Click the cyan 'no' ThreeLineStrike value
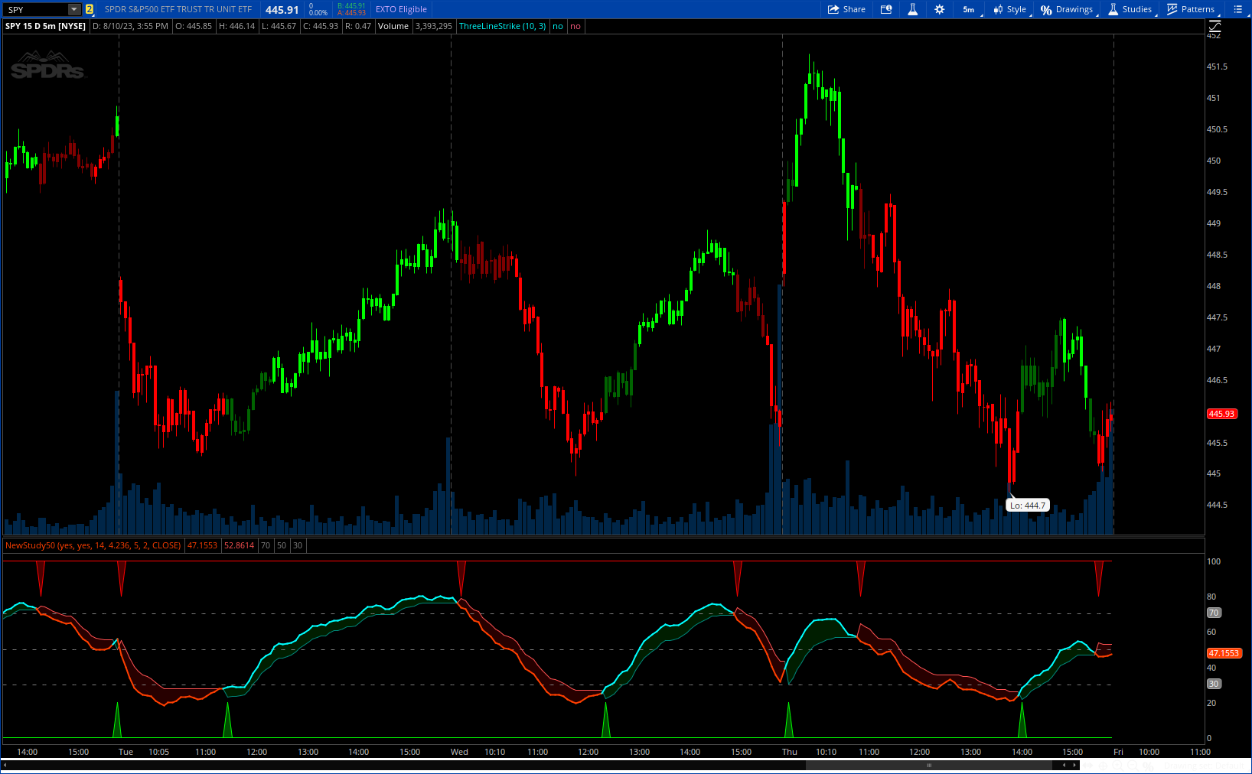The image size is (1252, 774). coord(558,26)
